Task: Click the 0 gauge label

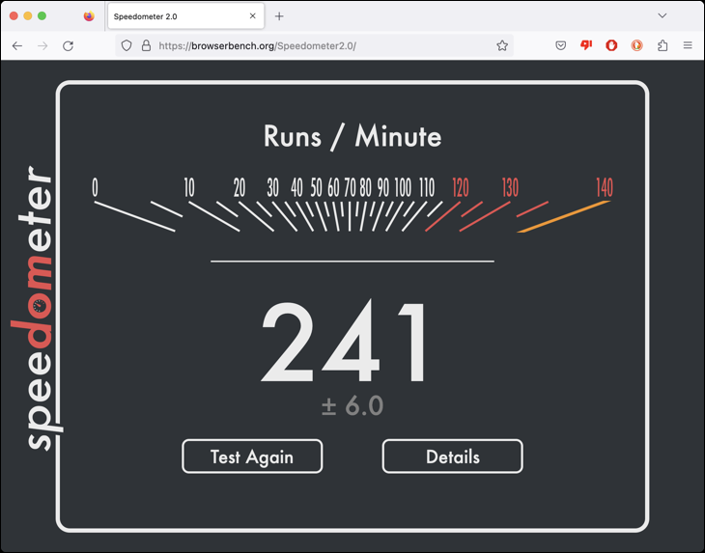Action: (x=95, y=187)
